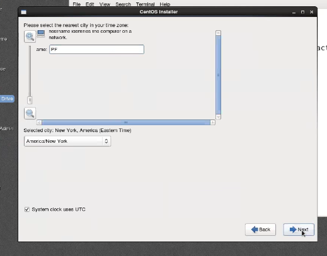
Task: Open the File menu in terminal window
Action: 77,4
